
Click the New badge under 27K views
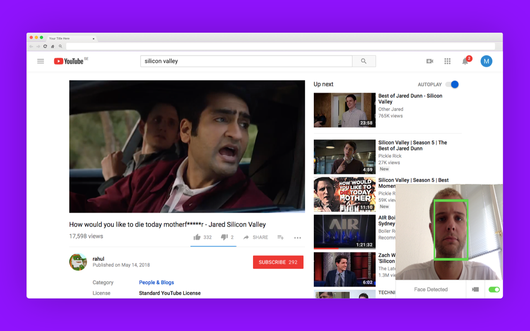(x=385, y=169)
